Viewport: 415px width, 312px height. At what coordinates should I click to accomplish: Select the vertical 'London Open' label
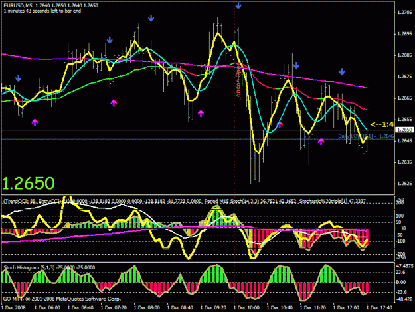(238, 81)
